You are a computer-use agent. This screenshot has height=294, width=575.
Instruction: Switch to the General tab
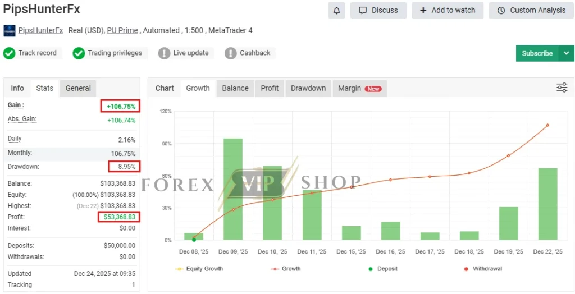click(x=78, y=88)
